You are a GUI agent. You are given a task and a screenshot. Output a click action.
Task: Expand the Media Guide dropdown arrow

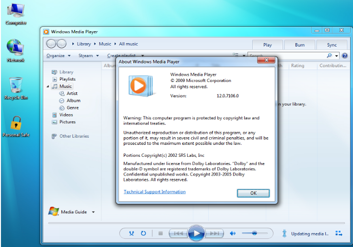coord(93,212)
